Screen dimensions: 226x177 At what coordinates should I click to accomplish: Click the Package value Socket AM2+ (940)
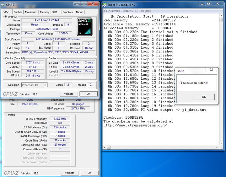(47, 29)
